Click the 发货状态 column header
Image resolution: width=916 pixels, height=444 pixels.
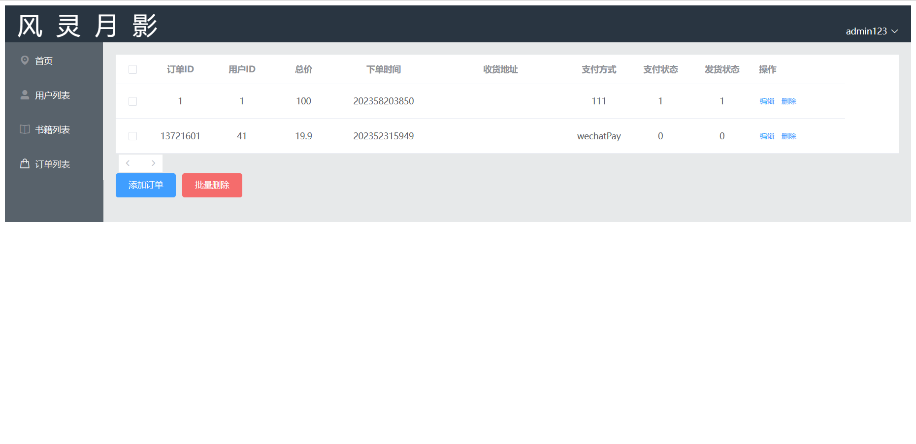pyautogui.click(x=722, y=69)
